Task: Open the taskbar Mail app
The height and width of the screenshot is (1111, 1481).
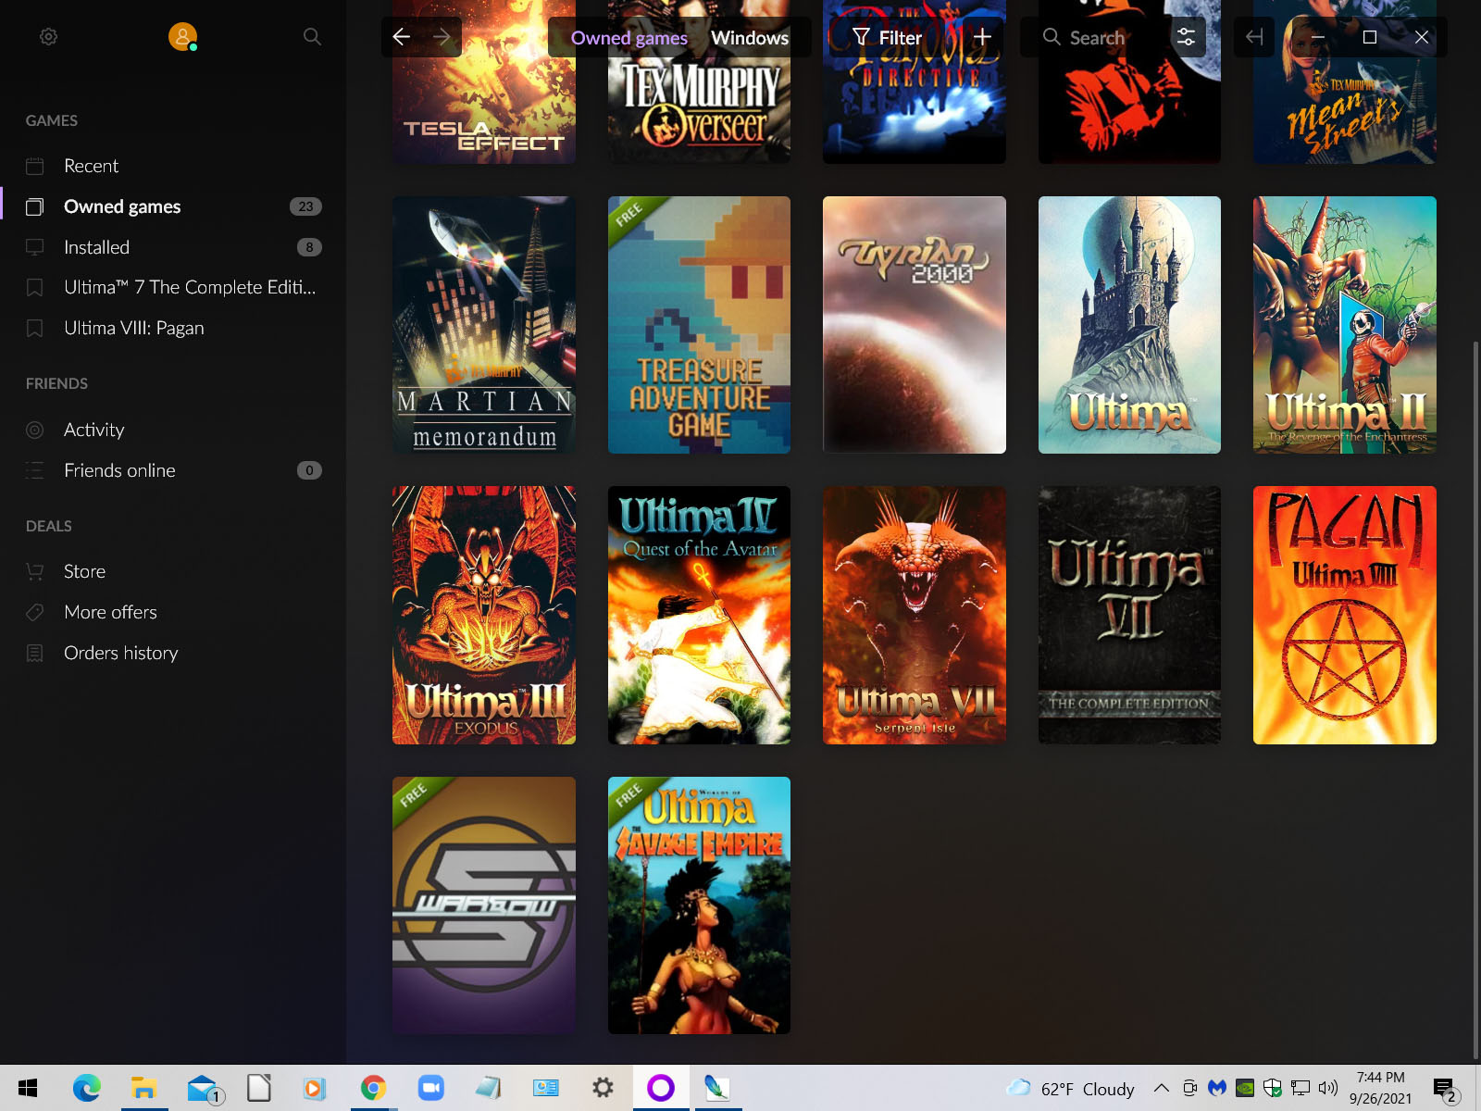Action: point(203,1088)
